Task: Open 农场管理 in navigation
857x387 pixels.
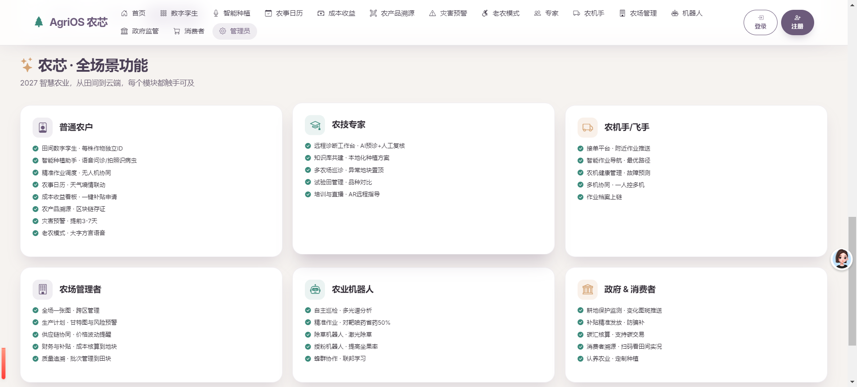Action: 638,13
